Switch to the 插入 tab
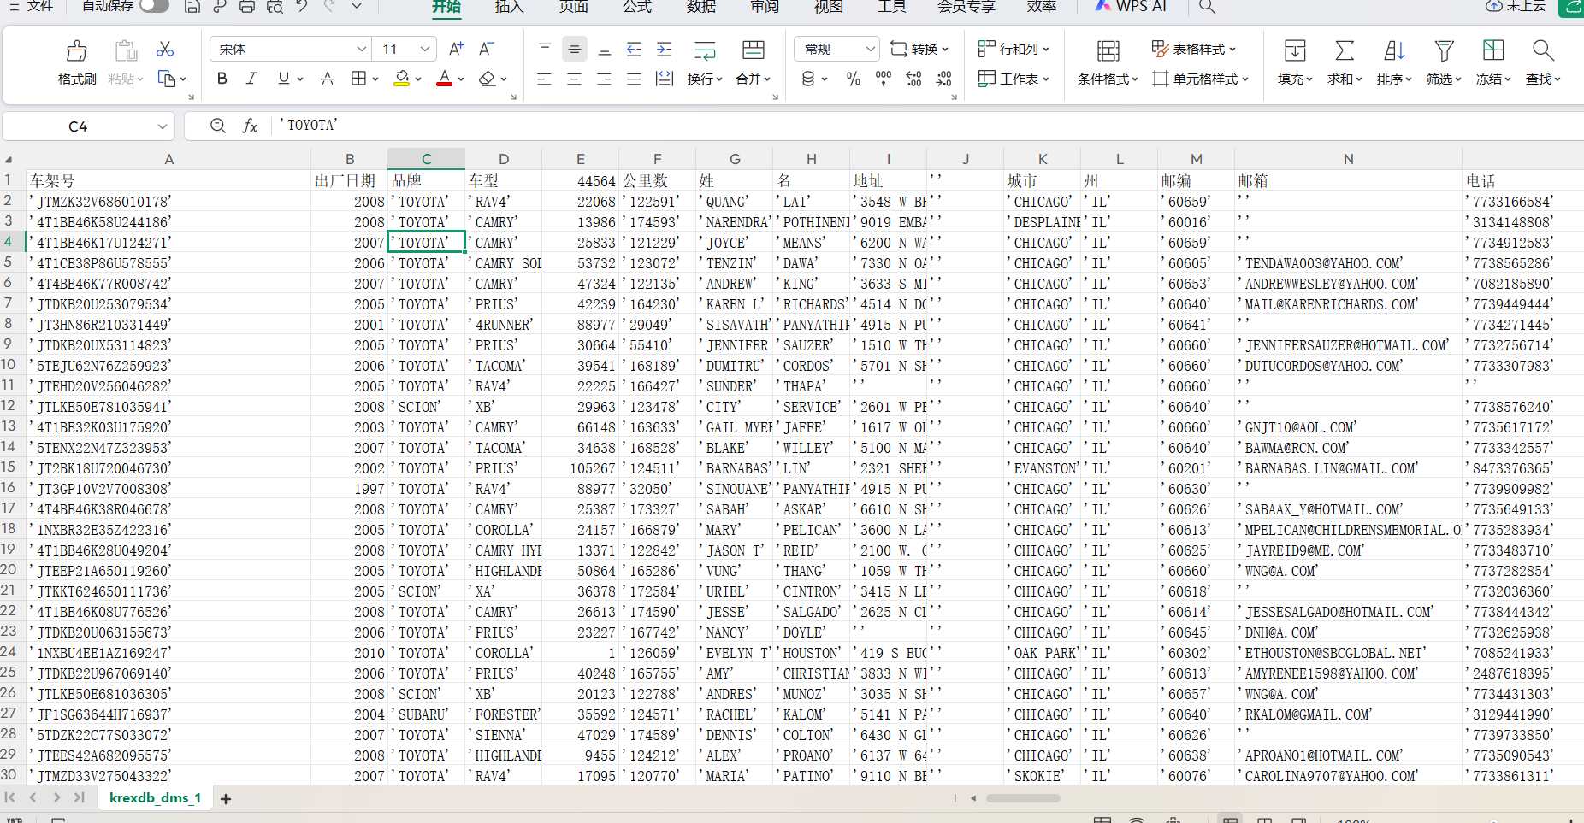Viewport: 1584px width, 823px height. (509, 6)
